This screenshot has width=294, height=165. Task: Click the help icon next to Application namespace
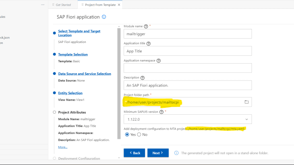(x=158, y=61)
